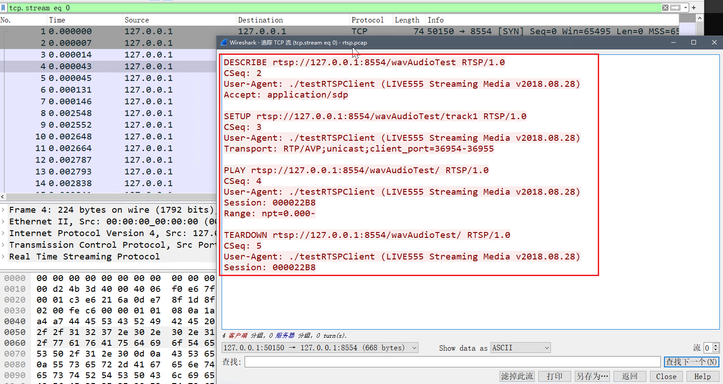The width and height of the screenshot is (723, 384).
Task: Open the Show data as ASCII dropdown
Action: click(x=521, y=348)
